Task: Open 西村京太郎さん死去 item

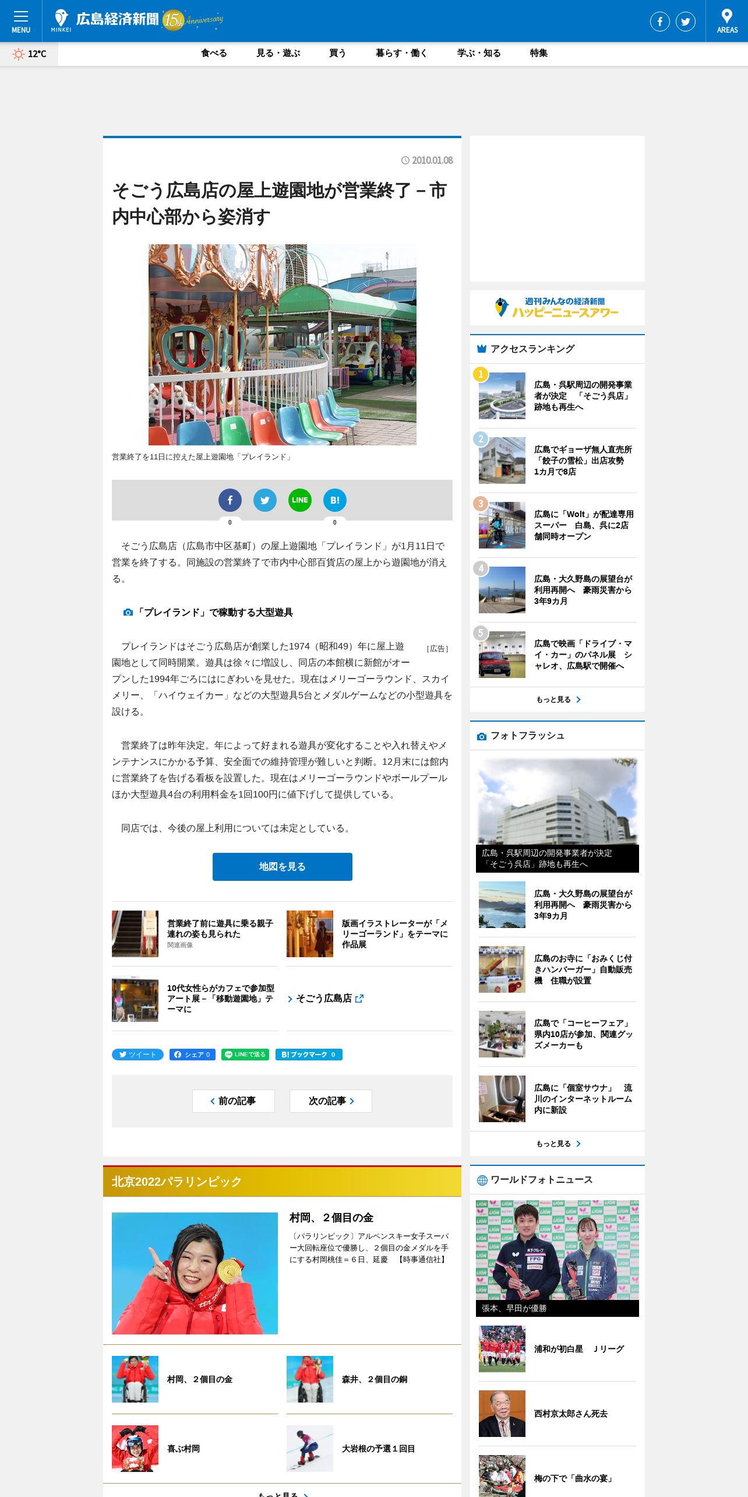Action: (558, 1414)
